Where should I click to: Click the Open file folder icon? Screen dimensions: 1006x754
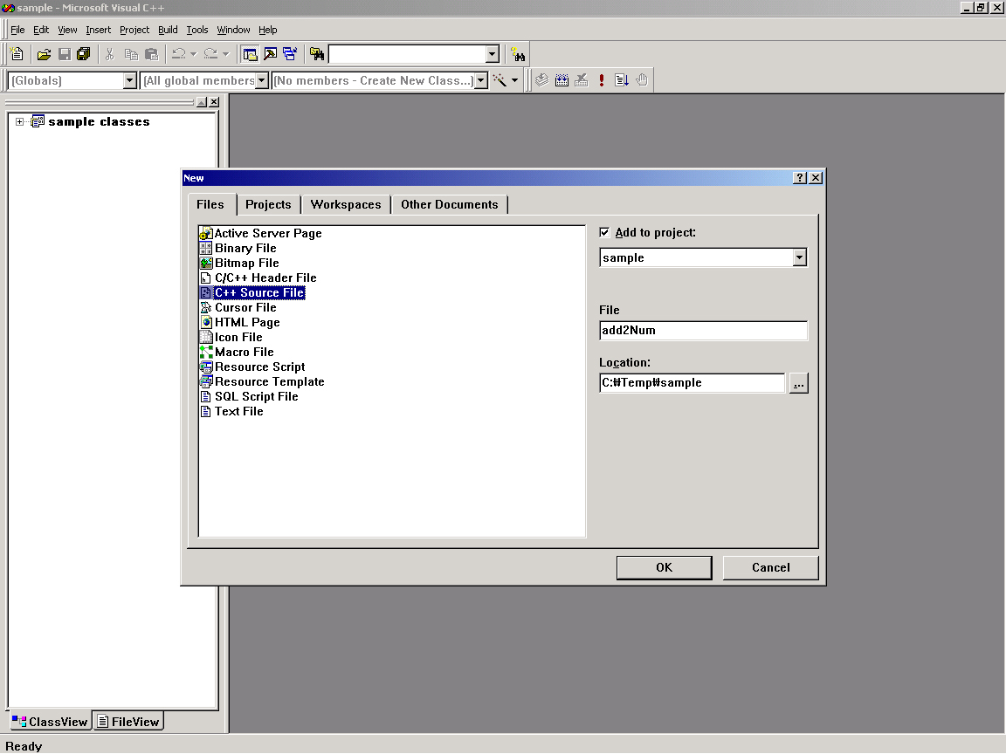pos(44,54)
